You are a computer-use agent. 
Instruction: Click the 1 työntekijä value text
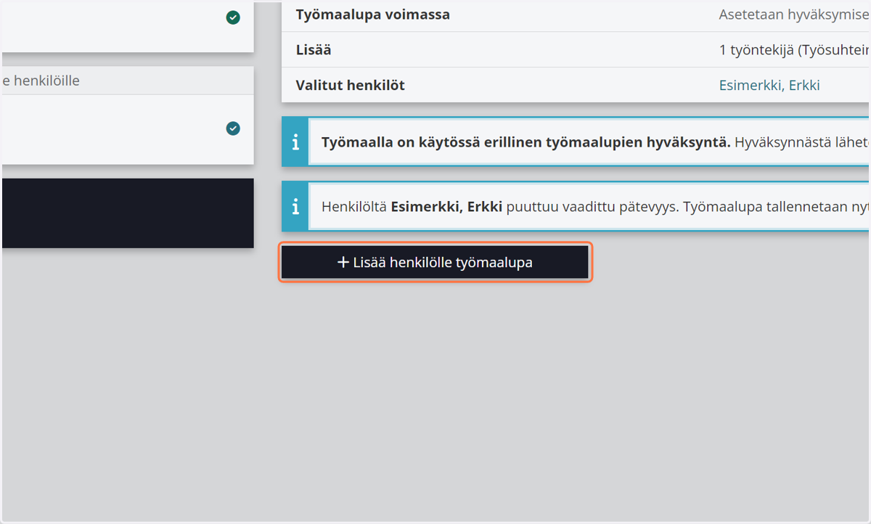(794, 50)
